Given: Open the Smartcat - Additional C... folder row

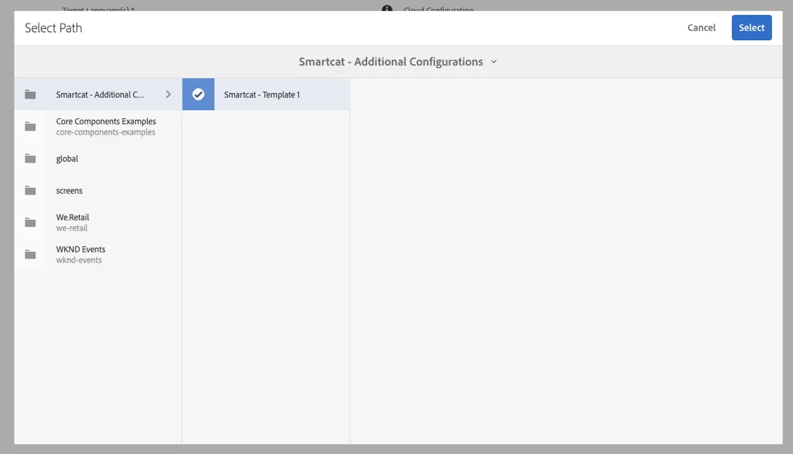Looking at the screenshot, I should click(x=98, y=94).
